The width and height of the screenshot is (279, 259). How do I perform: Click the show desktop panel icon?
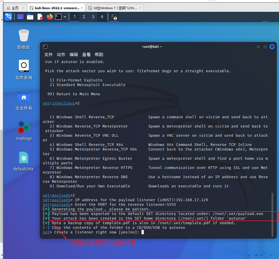[20, 17]
